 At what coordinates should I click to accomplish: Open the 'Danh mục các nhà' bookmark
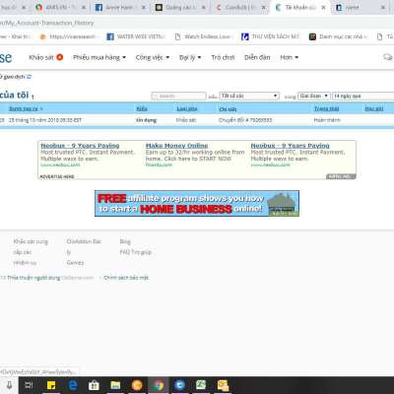coord(339,36)
